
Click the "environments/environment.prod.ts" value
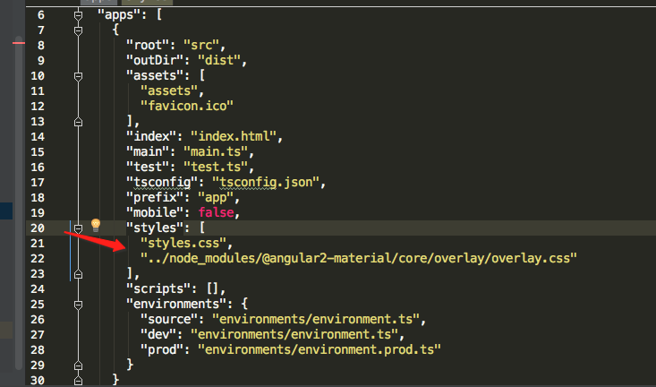pos(319,349)
